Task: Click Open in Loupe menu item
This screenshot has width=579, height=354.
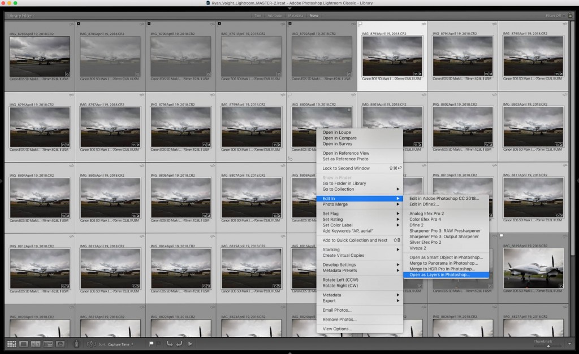Action: pos(360,132)
